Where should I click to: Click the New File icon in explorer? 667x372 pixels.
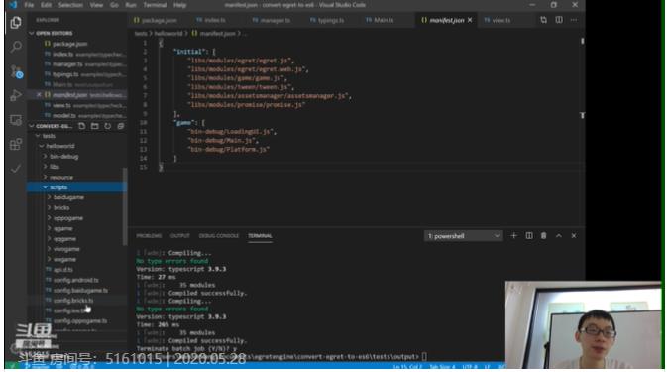(81, 126)
